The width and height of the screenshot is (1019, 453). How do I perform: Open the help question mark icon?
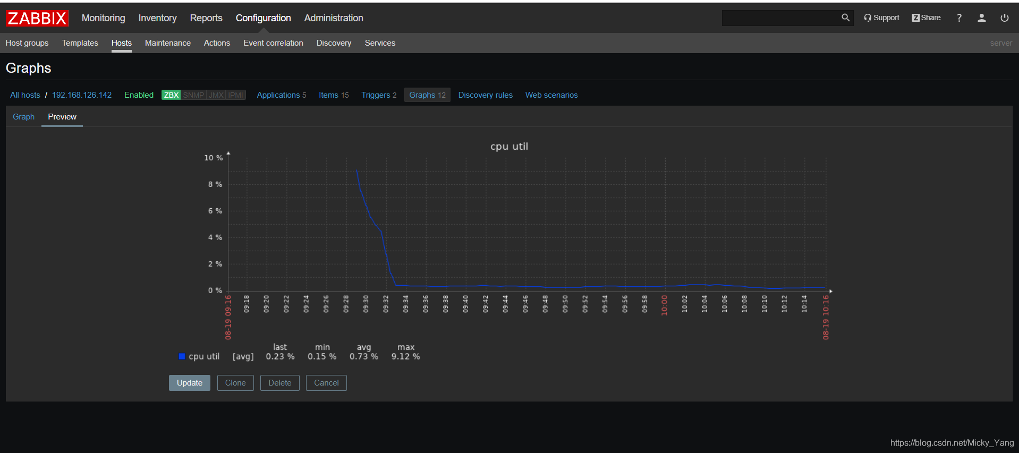pos(959,18)
